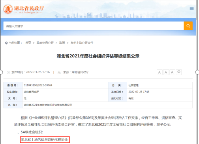Screen dimensions: 199x144
Task: Select the 文号 value 无
Action: tap(25, 98)
